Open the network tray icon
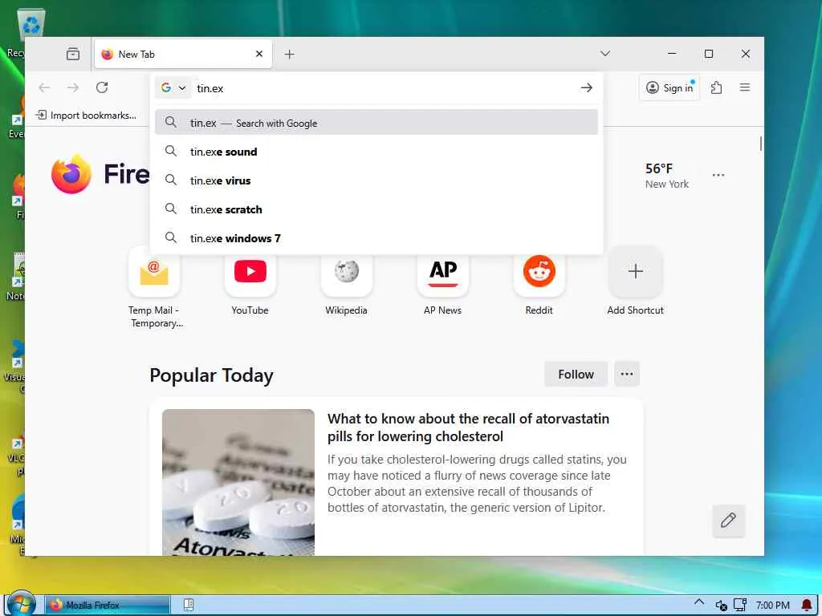This screenshot has height=616, width=822. tap(739, 605)
